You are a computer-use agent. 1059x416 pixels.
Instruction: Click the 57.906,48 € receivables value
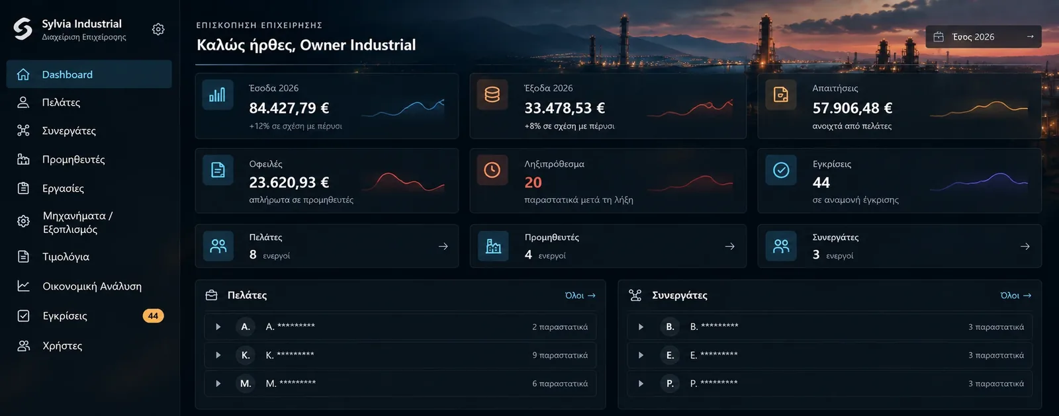pyautogui.click(x=852, y=108)
